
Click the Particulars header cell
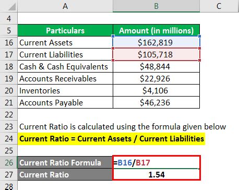pos(65,30)
